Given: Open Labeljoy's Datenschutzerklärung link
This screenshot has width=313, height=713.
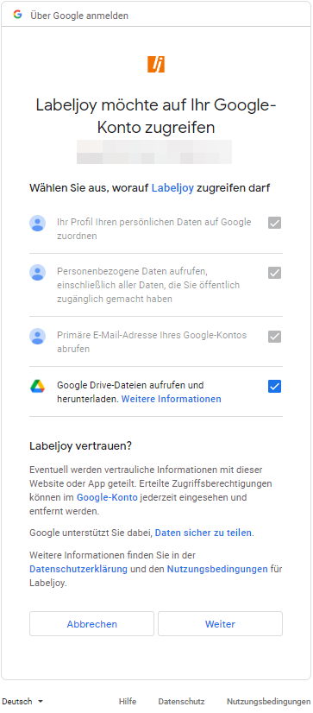Looking at the screenshot, I should point(78,569).
